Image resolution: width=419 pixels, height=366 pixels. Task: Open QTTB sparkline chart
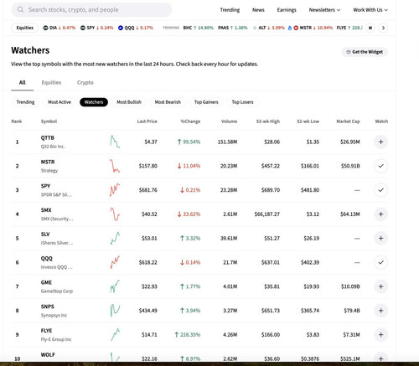(115, 142)
